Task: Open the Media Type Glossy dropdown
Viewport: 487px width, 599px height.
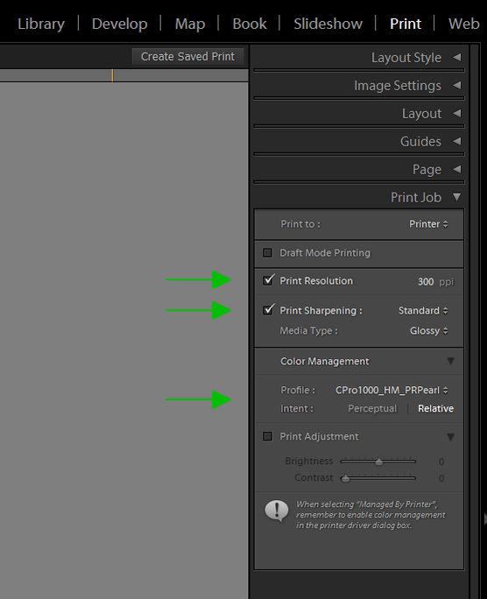Action: (x=428, y=331)
